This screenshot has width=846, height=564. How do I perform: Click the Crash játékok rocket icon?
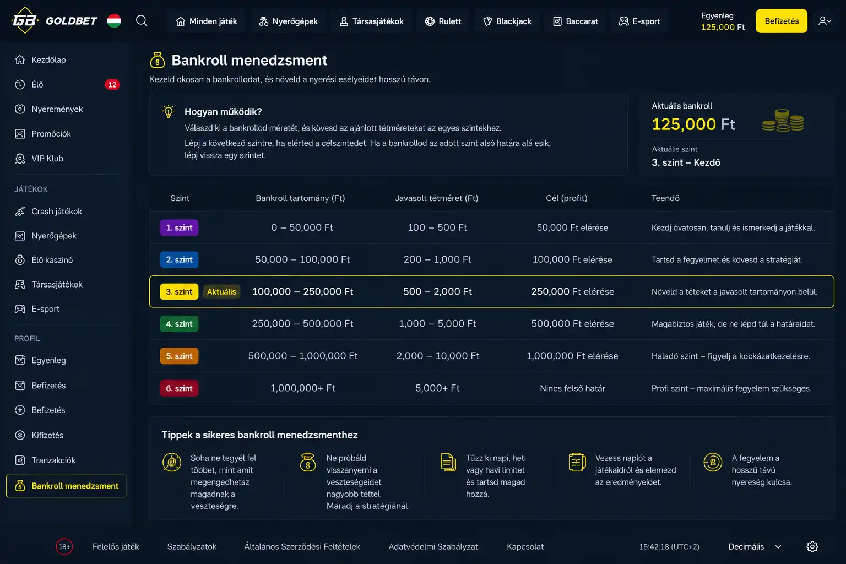(x=20, y=211)
